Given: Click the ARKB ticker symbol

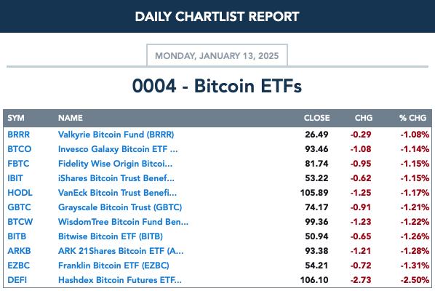Looking at the screenshot, I should (19, 251).
